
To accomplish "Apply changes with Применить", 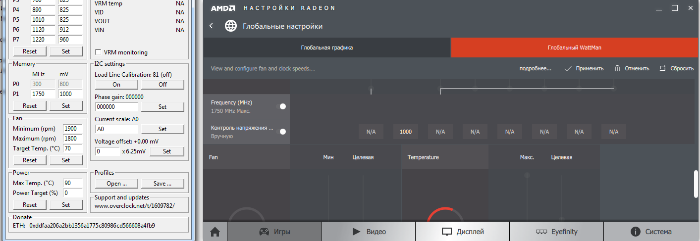I will (x=584, y=69).
